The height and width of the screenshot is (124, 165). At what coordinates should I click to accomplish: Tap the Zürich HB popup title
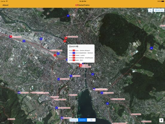[x=74, y=46]
